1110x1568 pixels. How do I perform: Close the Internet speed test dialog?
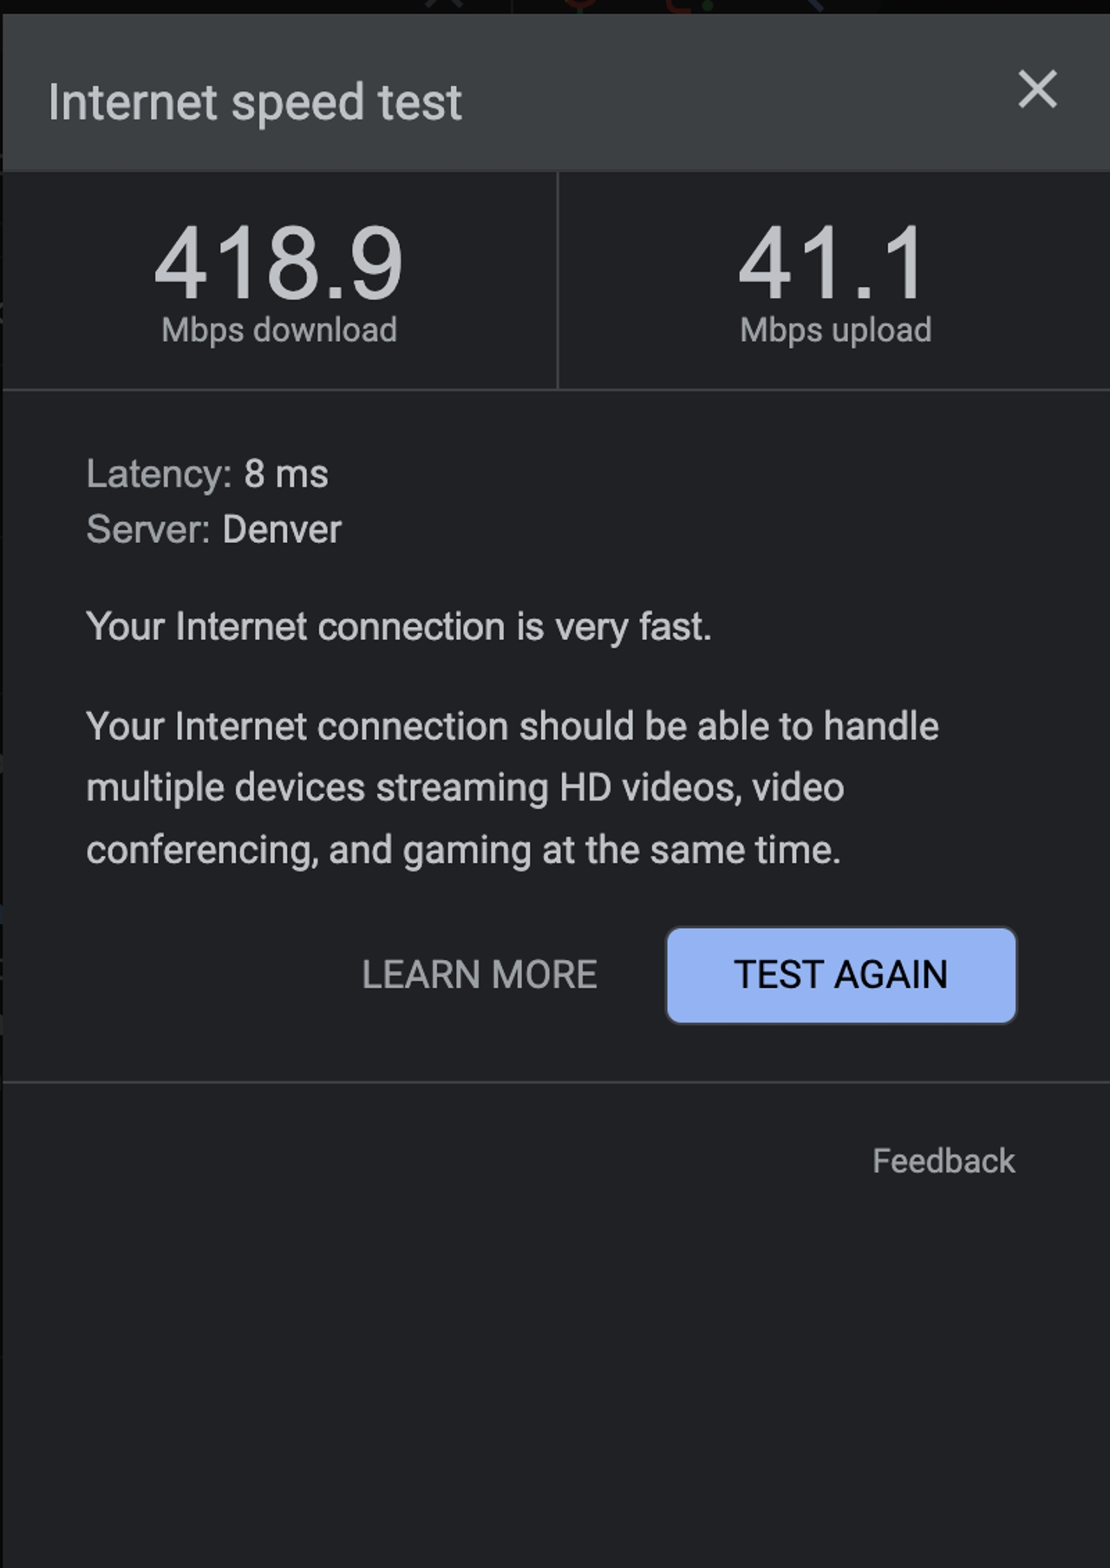tap(1037, 89)
